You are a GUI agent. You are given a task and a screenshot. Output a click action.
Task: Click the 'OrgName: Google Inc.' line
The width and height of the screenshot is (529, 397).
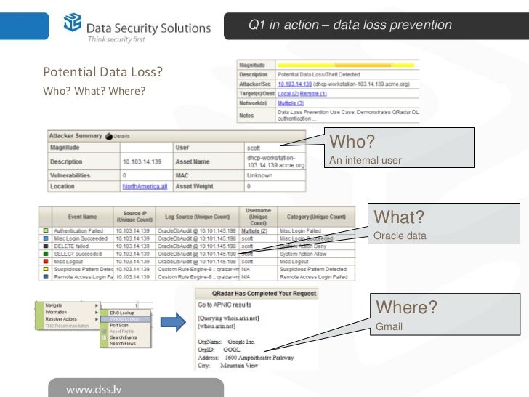(x=226, y=342)
